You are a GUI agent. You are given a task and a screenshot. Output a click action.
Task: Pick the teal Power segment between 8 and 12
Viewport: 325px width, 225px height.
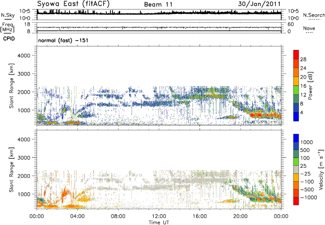[296, 99]
